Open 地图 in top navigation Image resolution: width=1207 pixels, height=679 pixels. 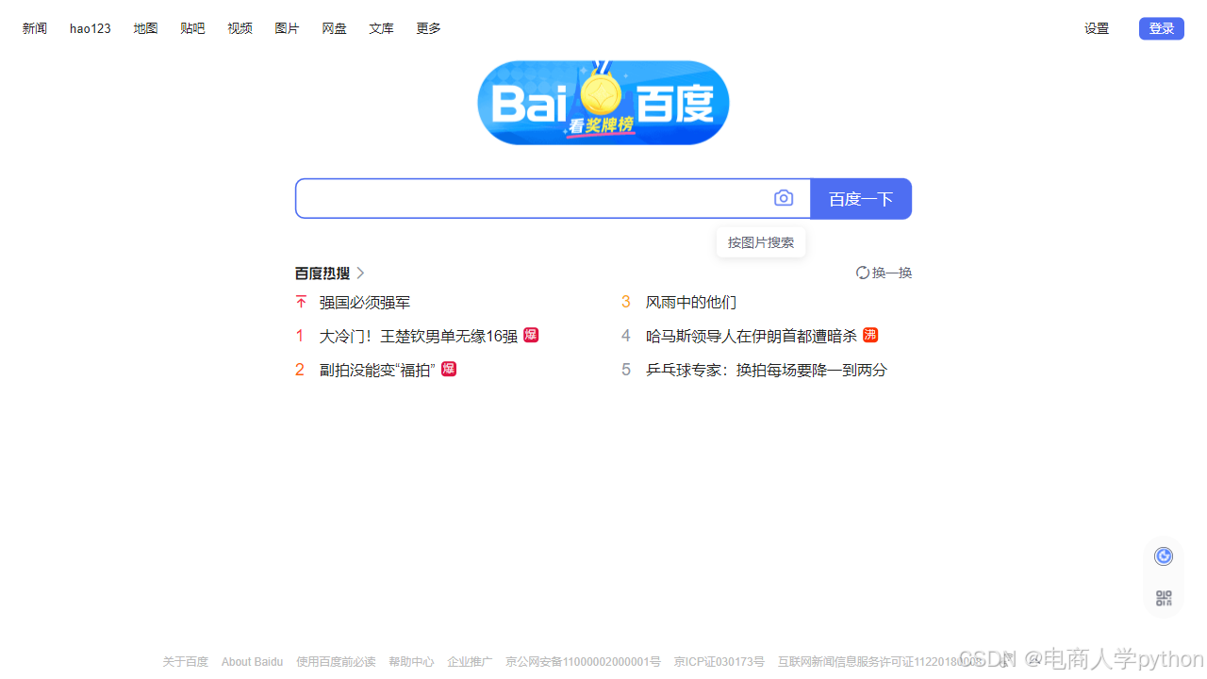145,28
